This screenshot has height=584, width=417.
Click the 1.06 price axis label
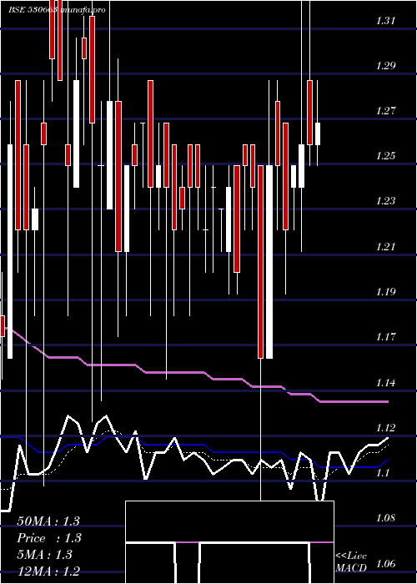(385, 563)
